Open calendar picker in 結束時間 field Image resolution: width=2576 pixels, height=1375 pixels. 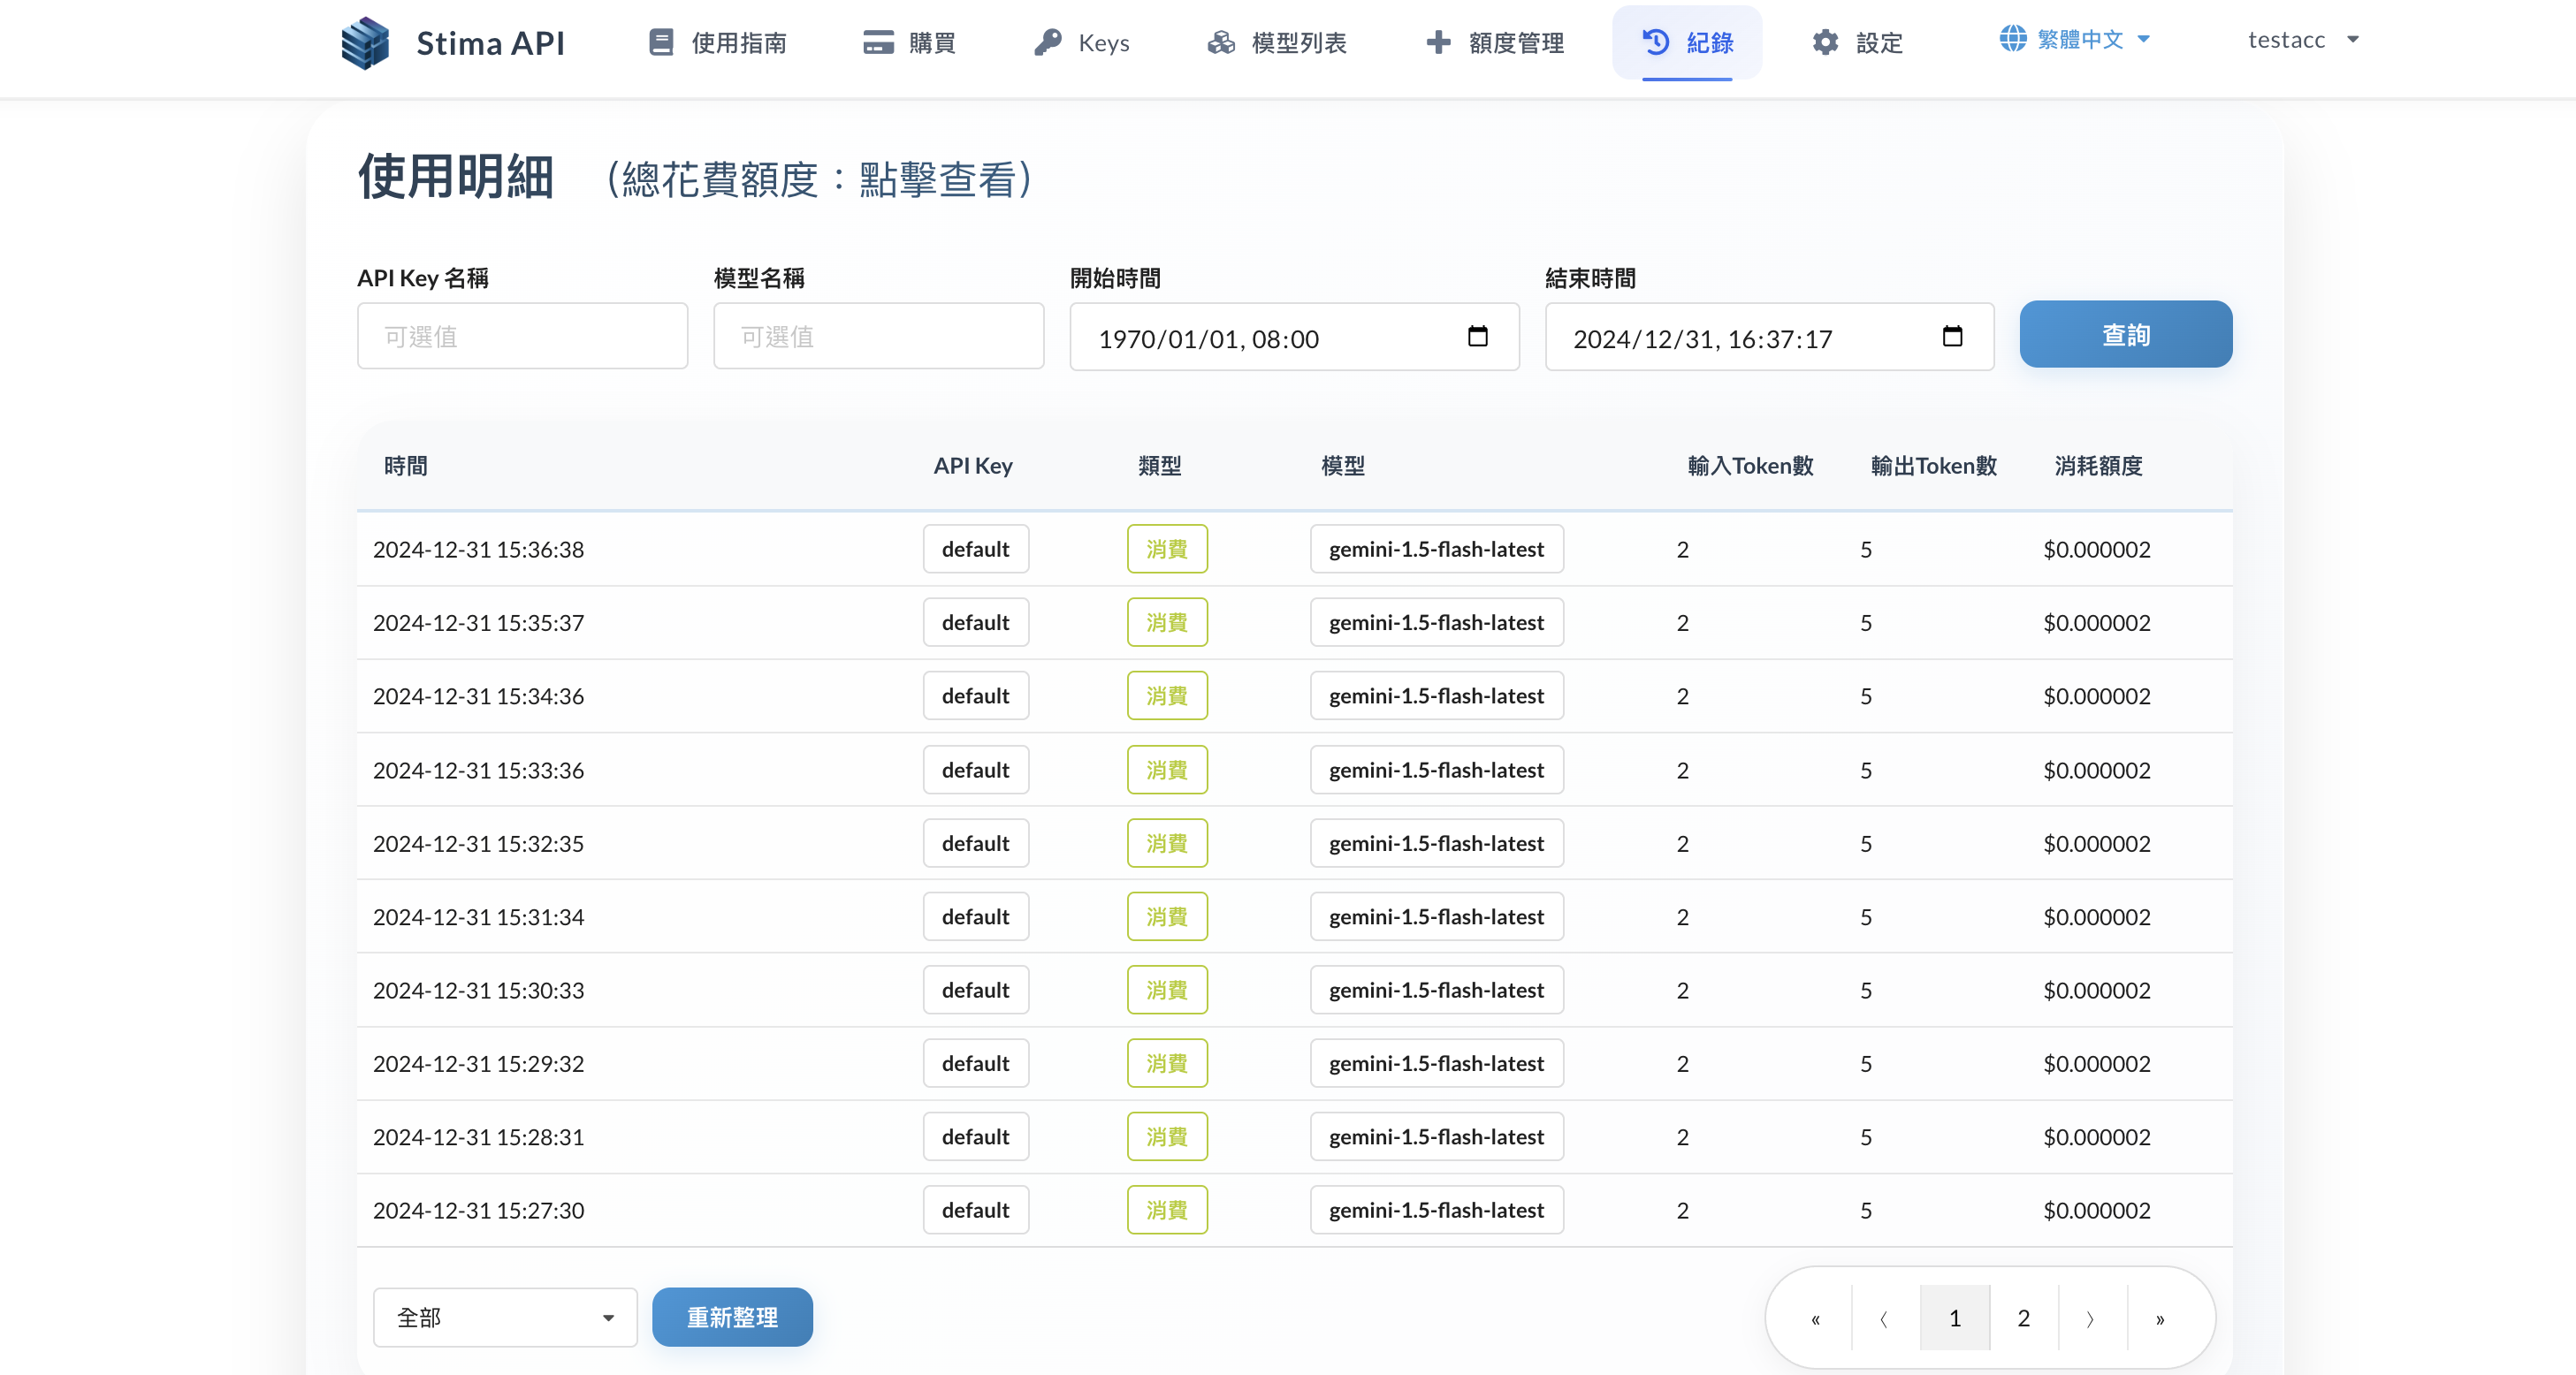click(1952, 337)
